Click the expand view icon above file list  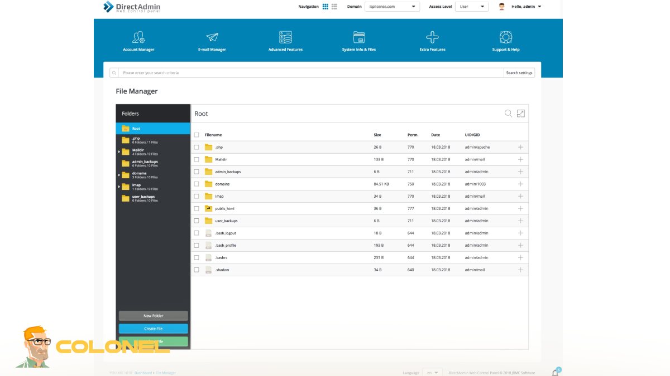[520, 113]
